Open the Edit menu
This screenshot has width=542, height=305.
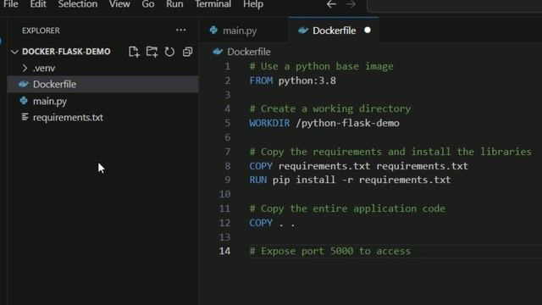(38, 4)
